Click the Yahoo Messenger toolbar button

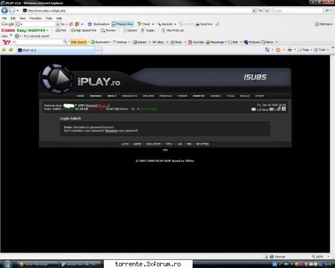point(216,42)
